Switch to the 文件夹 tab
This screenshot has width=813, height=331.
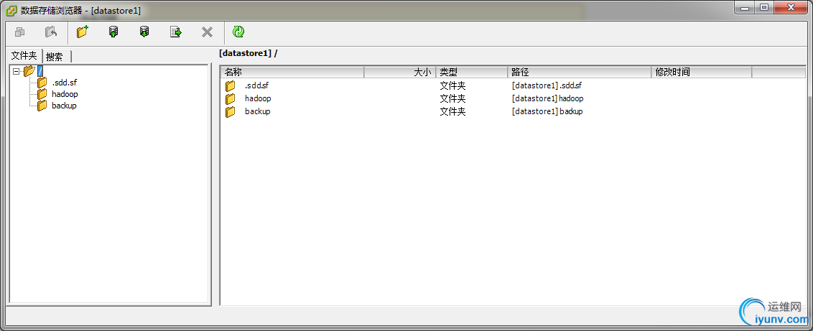click(x=24, y=55)
